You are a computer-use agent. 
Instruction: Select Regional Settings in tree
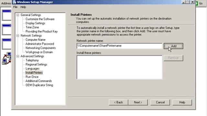[x=36, y=64]
